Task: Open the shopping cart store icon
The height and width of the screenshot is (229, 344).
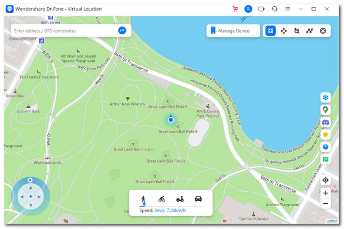Action: 235,9
